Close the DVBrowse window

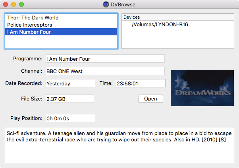pos(6,4)
